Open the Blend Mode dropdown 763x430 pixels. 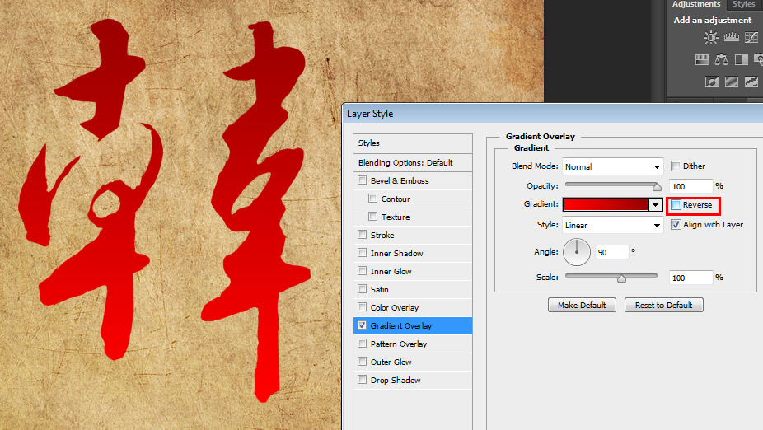613,166
